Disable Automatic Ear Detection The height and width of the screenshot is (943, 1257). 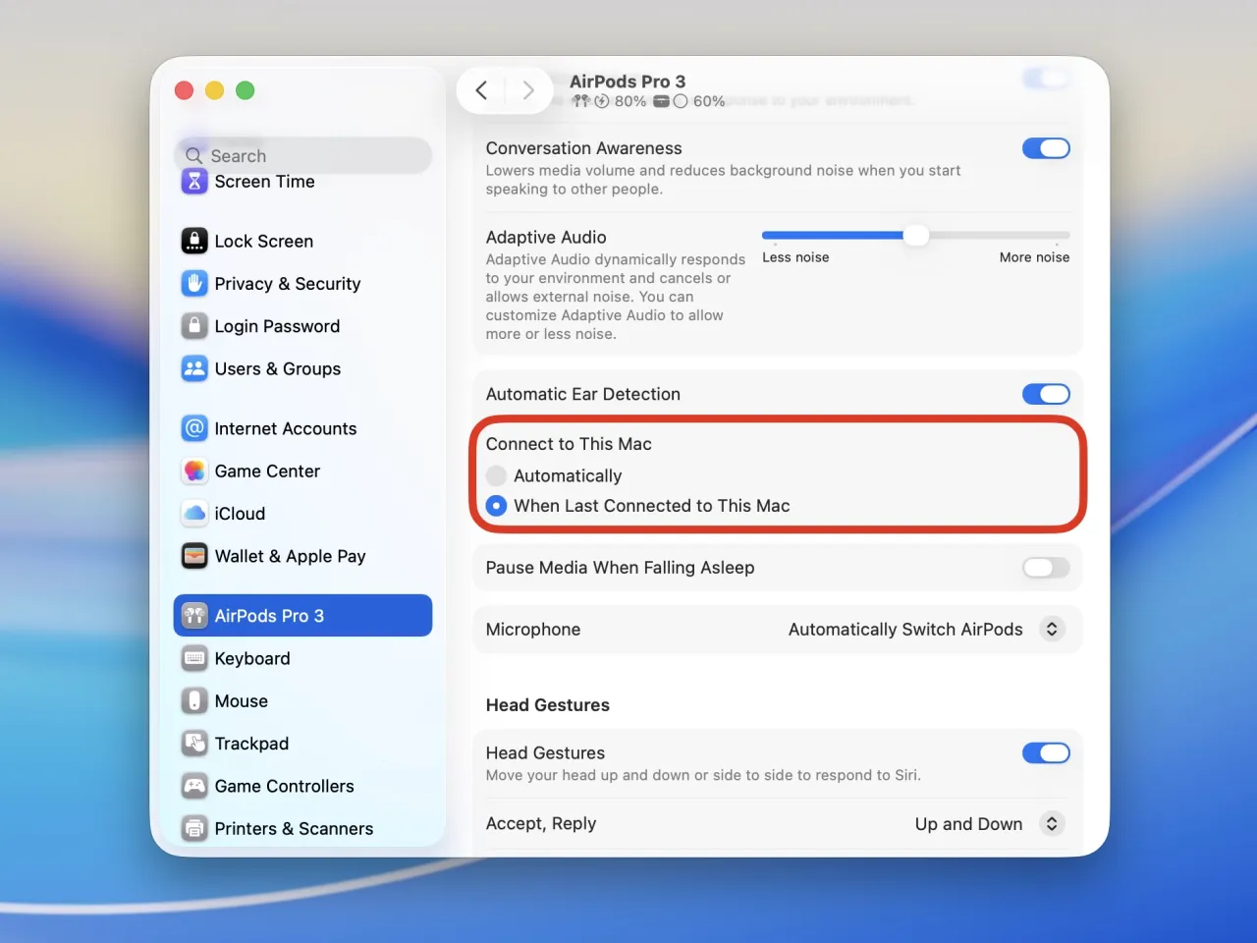click(1046, 394)
